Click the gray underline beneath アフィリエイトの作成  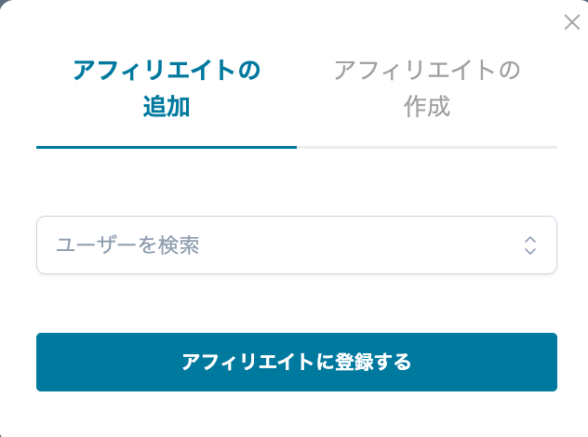click(x=427, y=147)
